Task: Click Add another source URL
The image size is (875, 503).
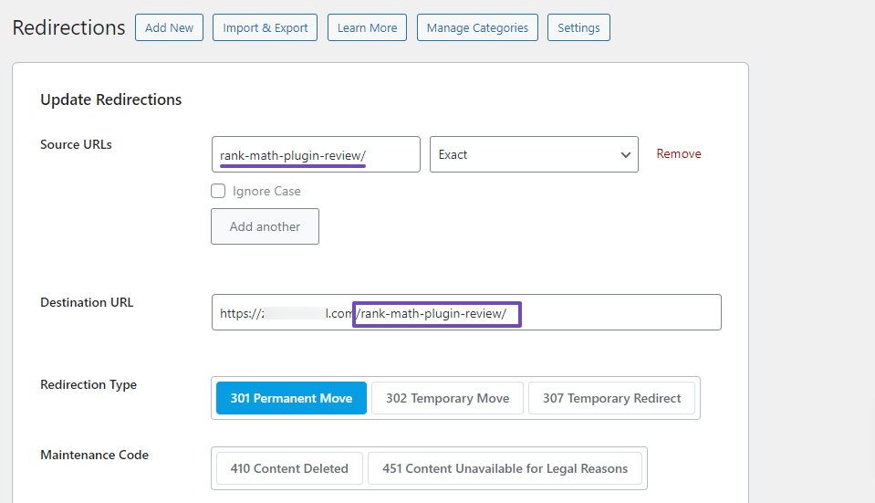Action: click(266, 226)
